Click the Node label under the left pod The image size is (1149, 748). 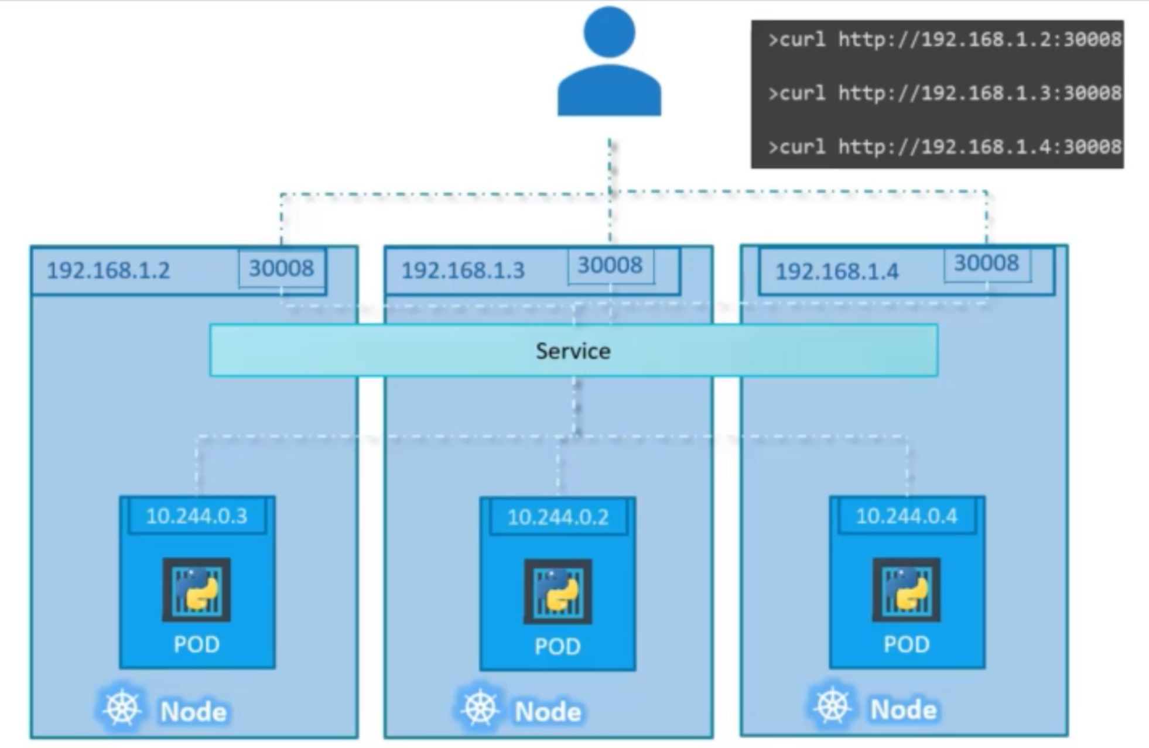tap(193, 711)
